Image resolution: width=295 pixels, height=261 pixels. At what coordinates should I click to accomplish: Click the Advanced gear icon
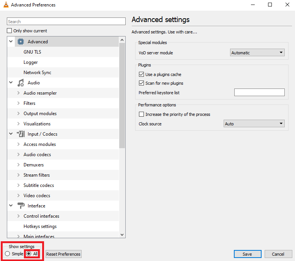click(21, 42)
